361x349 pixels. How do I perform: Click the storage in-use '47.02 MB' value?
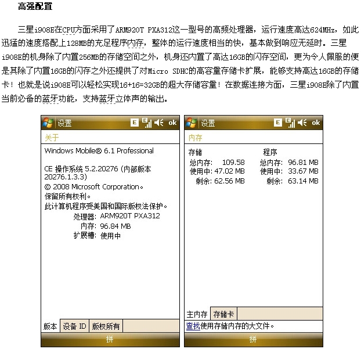[x=229, y=171]
